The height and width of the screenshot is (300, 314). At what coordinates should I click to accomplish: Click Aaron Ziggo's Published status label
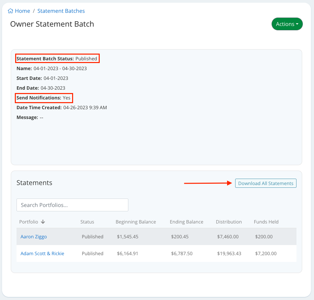(x=92, y=236)
